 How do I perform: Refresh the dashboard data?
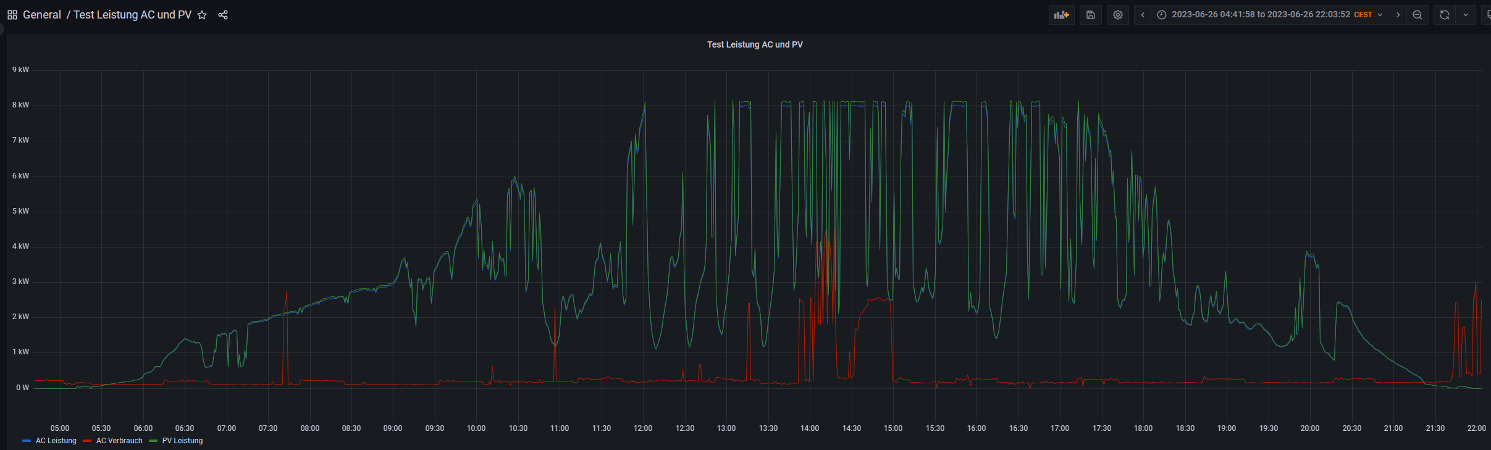pos(1445,15)
